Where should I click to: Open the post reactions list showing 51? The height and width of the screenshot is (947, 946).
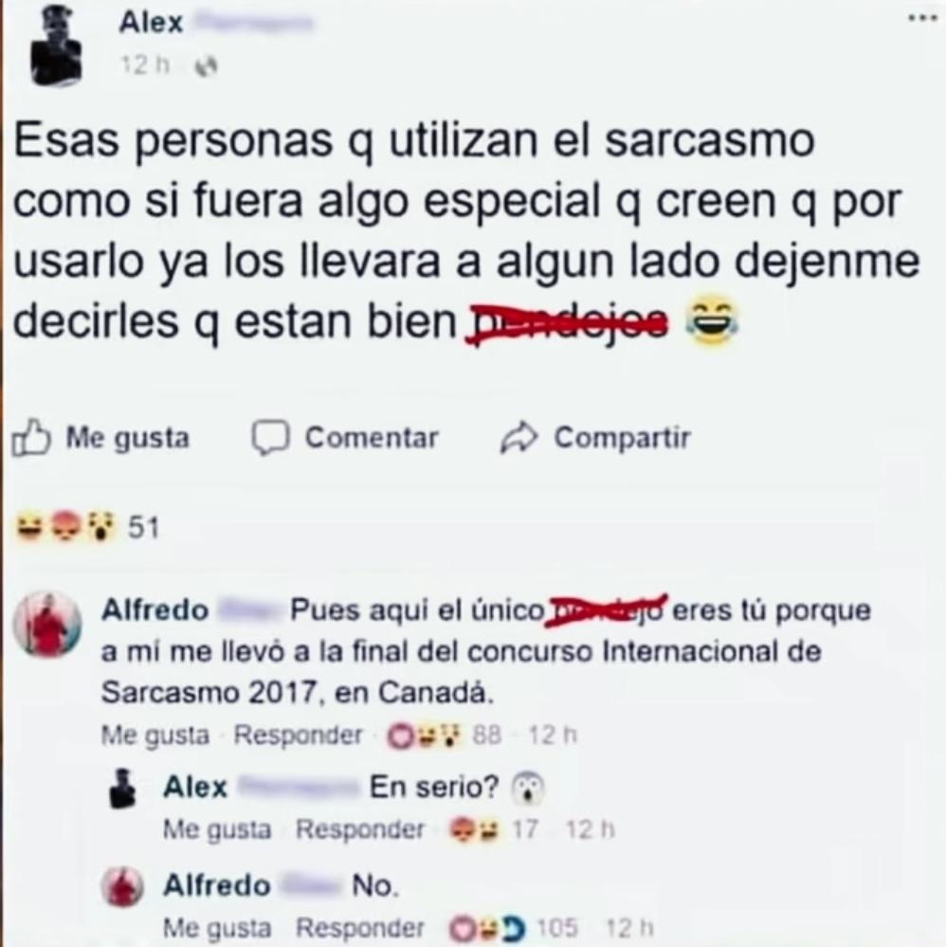87,527
